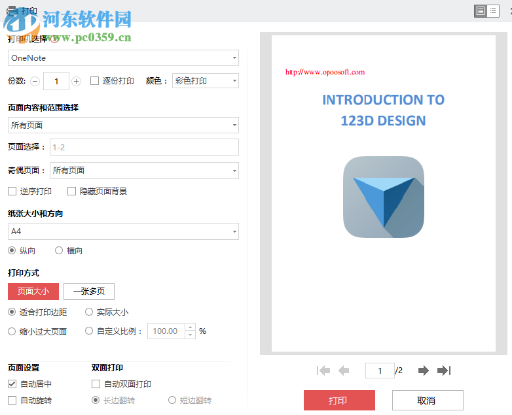
Task: Choose 实际大小 option
Action: point(89,312)
